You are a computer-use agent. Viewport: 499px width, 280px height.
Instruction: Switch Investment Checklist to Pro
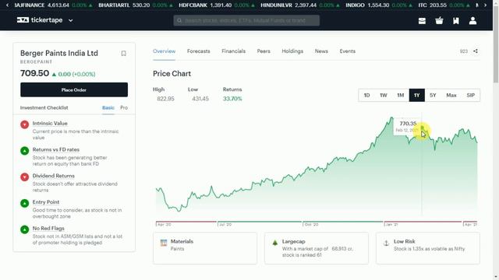point(124,107)
